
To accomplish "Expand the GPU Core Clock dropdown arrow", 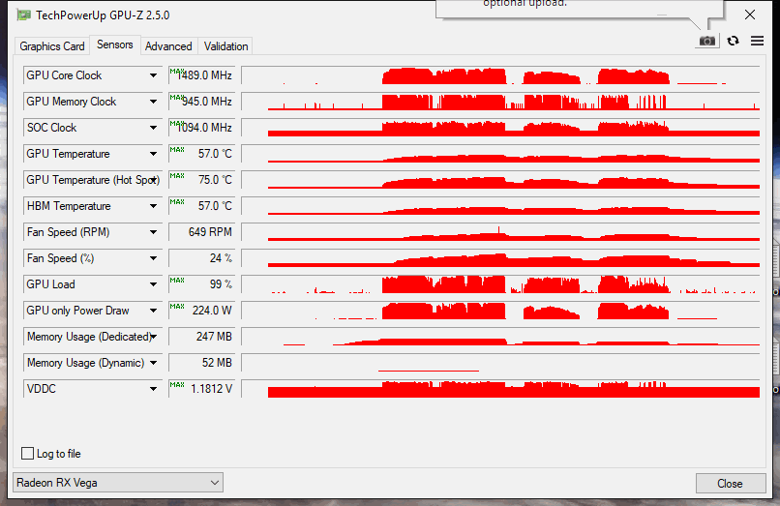I will 153,75.
